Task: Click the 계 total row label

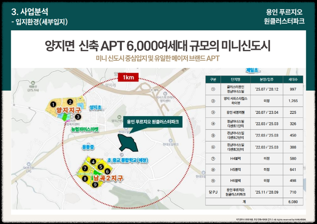Action: click(244, 201)
